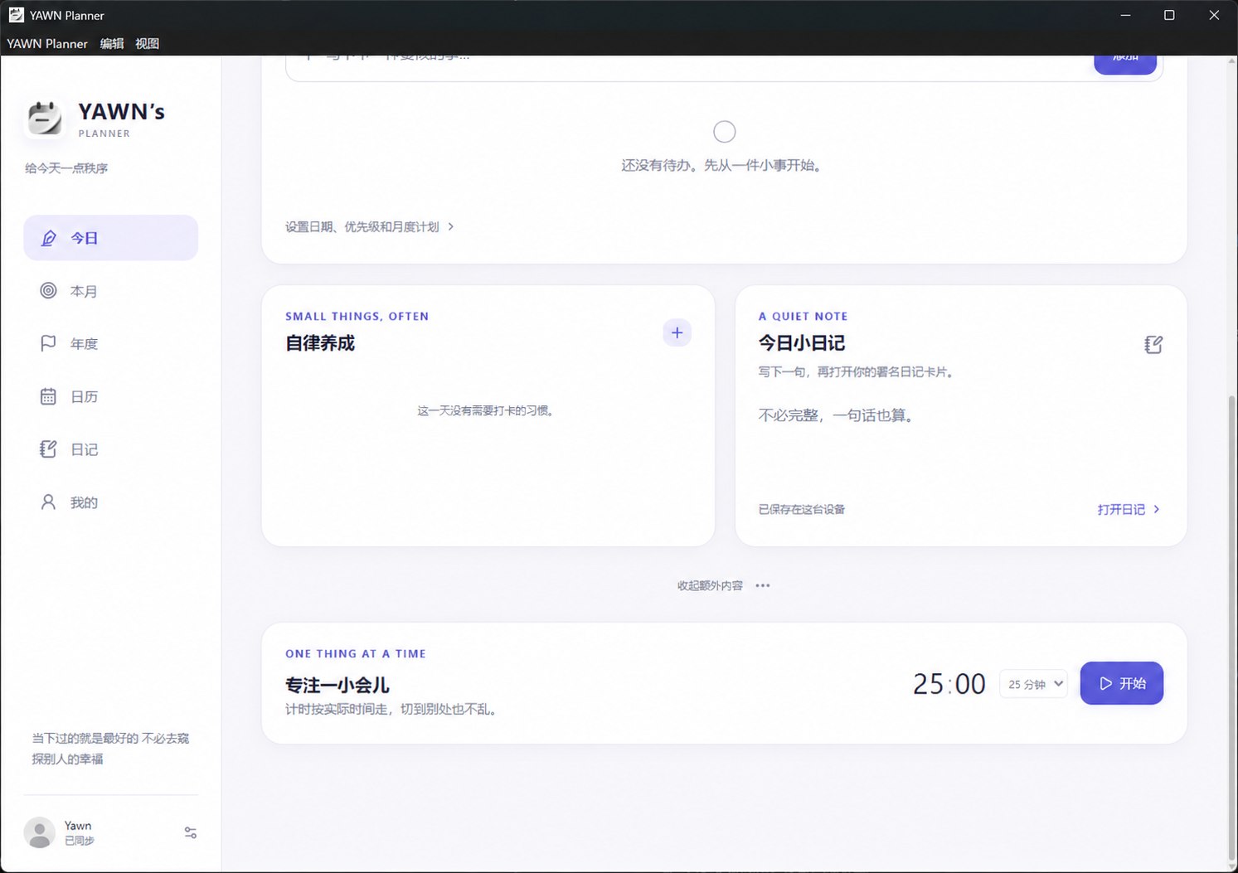
Task: Follow the 打开日记 link
Action: tap(1129, 509)
